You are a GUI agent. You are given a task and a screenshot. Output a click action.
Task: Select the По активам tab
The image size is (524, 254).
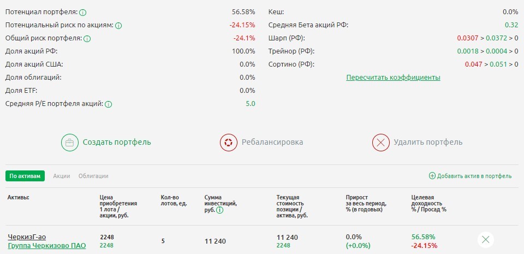click(25, 176)
